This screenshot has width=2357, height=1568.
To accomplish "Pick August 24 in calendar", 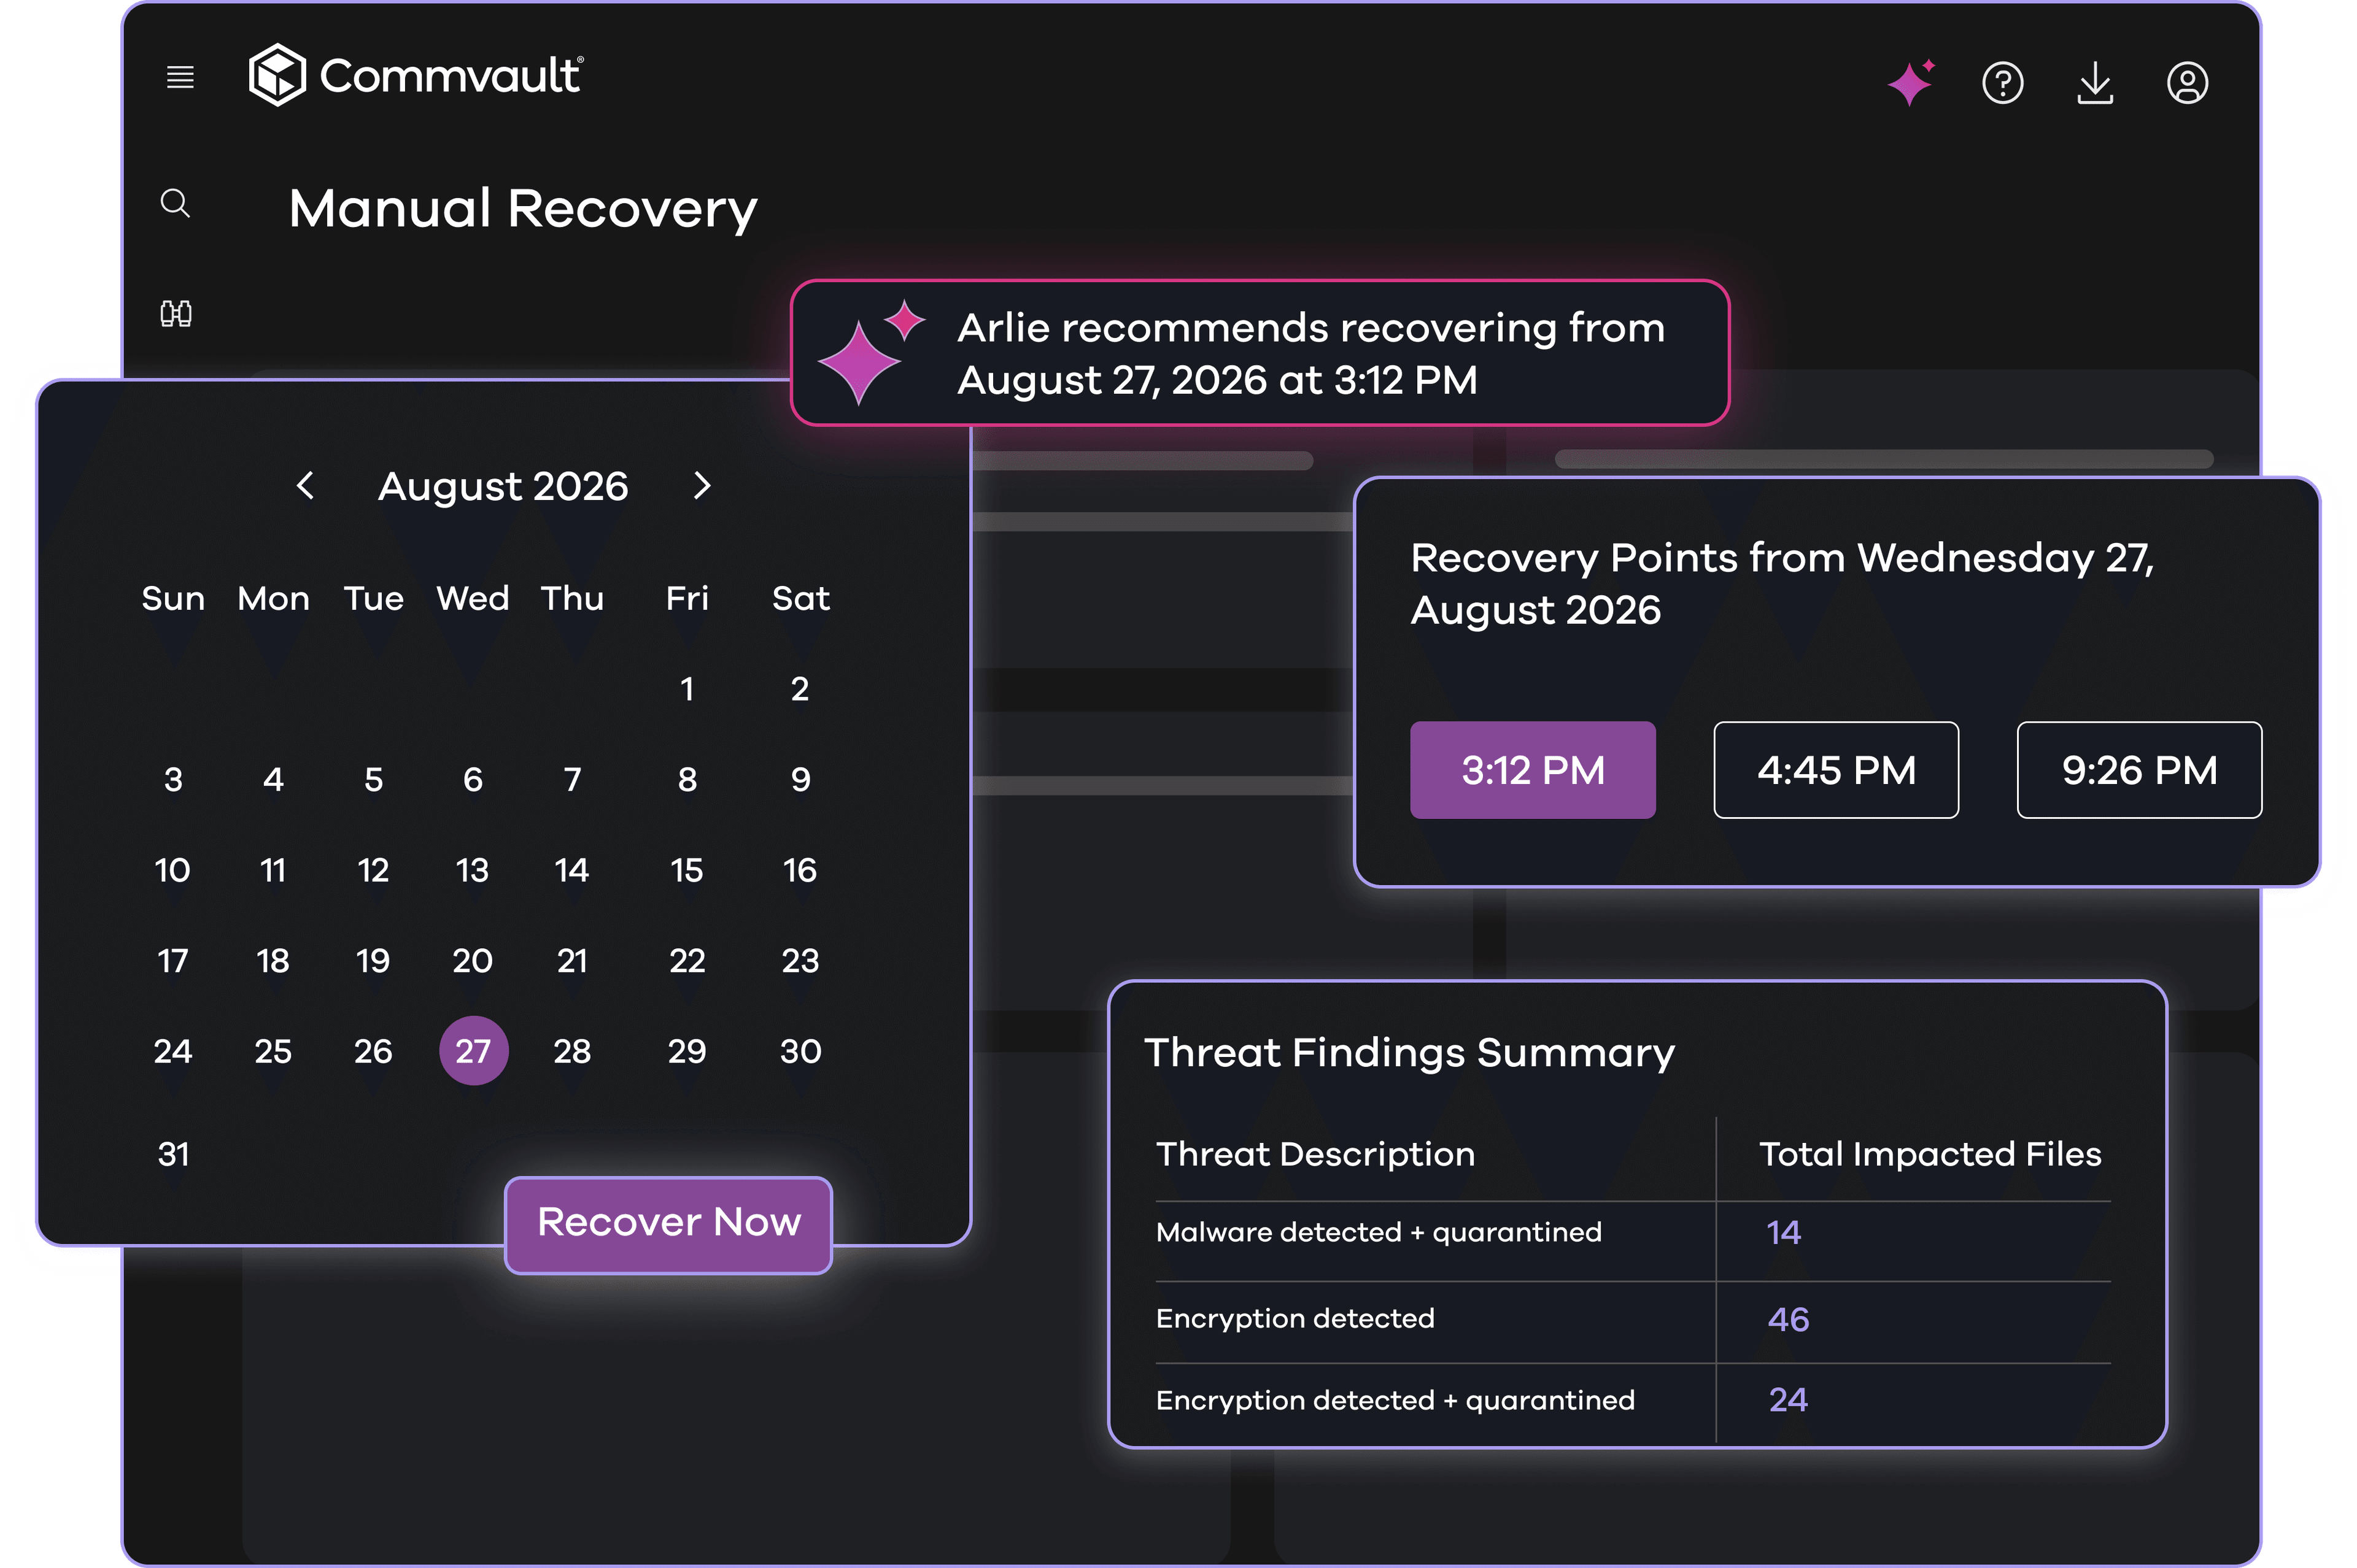I will coord(173,1052).
